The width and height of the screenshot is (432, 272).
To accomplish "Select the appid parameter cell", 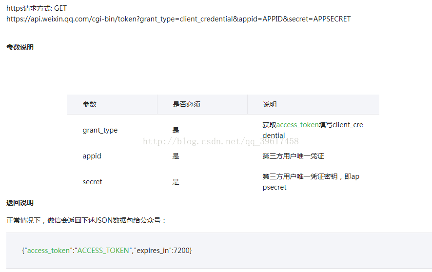I will pyautogui.click(x=92, y=156).
